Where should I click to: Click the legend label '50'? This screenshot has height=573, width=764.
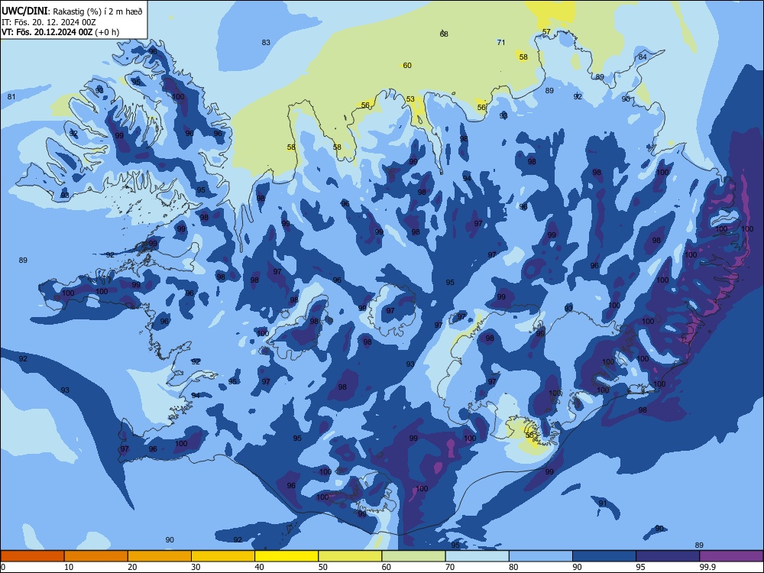tap(323, 567)
